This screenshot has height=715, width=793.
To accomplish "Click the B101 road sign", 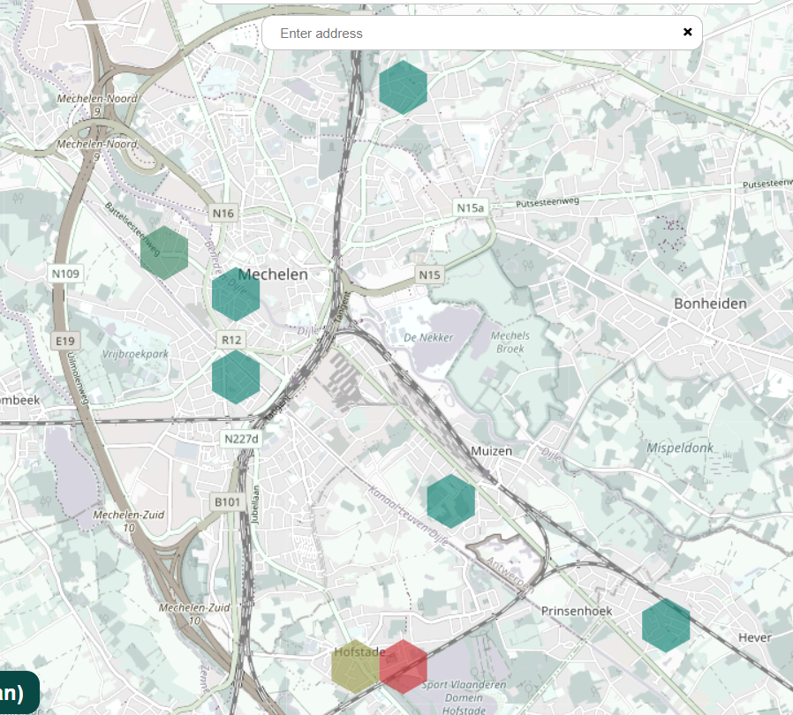I will click(227, 501).
